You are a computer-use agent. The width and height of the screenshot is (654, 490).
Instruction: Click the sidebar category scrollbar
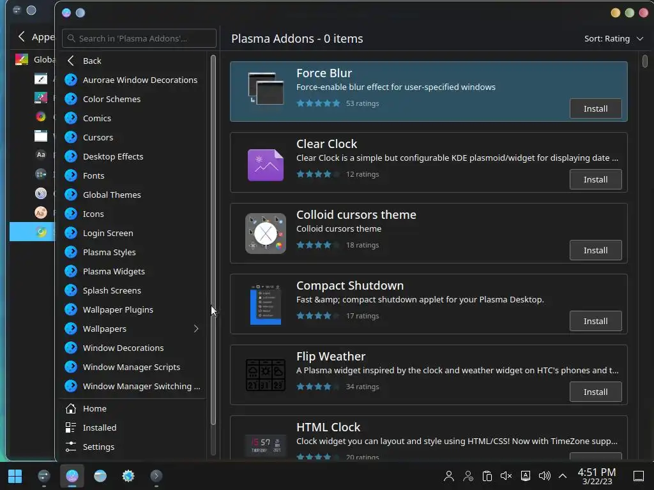click(213, 240)
